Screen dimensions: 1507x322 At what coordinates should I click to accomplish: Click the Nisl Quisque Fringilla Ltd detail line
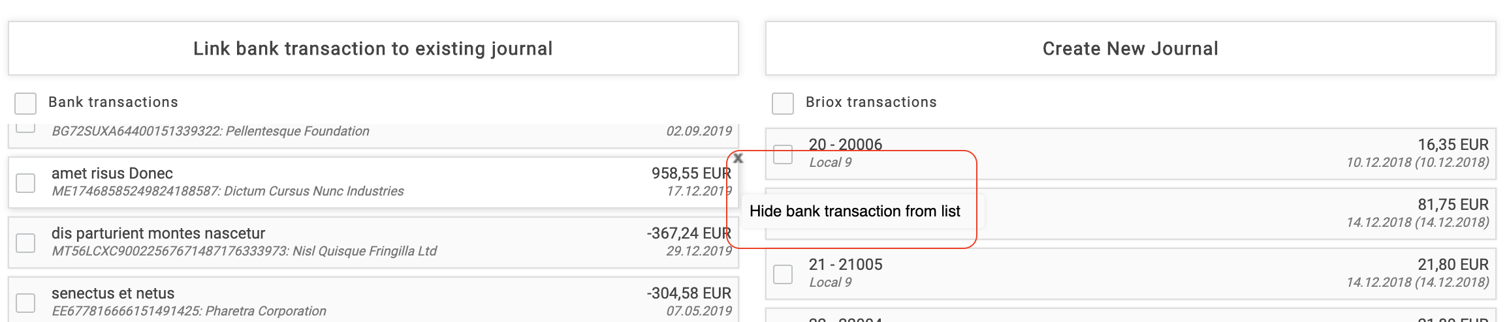[244, 251]
